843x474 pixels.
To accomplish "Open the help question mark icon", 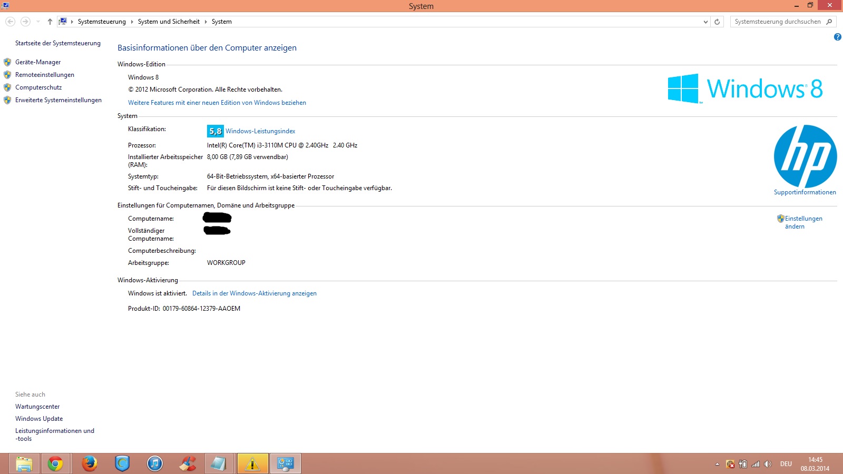I will (838, 37).
